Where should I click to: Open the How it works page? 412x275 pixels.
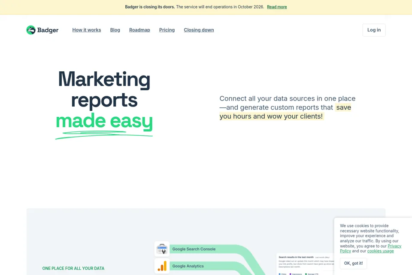coord(87,30)
